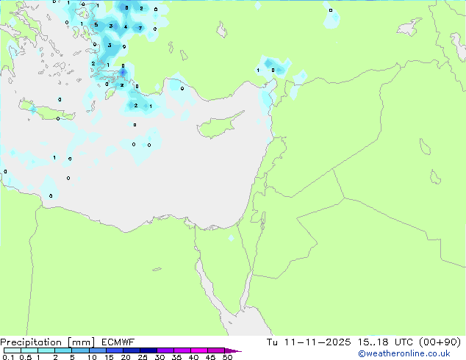Pick the palest legend swatch between 0.1 and 0.5
Screen dimensions: 466x360
(x=12, y=350)
